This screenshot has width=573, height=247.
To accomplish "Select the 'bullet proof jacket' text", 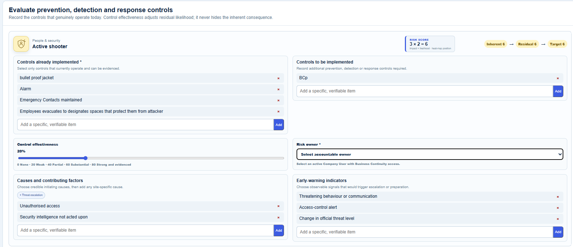I will pyautogui.click(x=37, y=78).
